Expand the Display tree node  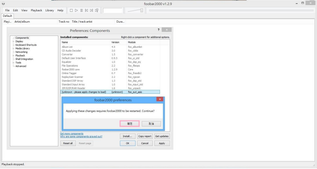[13, 41]
